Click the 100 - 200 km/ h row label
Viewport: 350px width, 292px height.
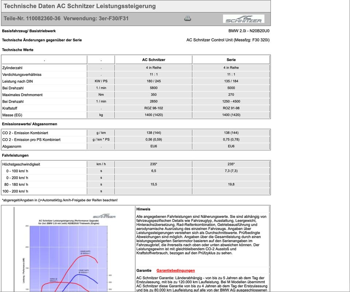[x=15, y=191]
